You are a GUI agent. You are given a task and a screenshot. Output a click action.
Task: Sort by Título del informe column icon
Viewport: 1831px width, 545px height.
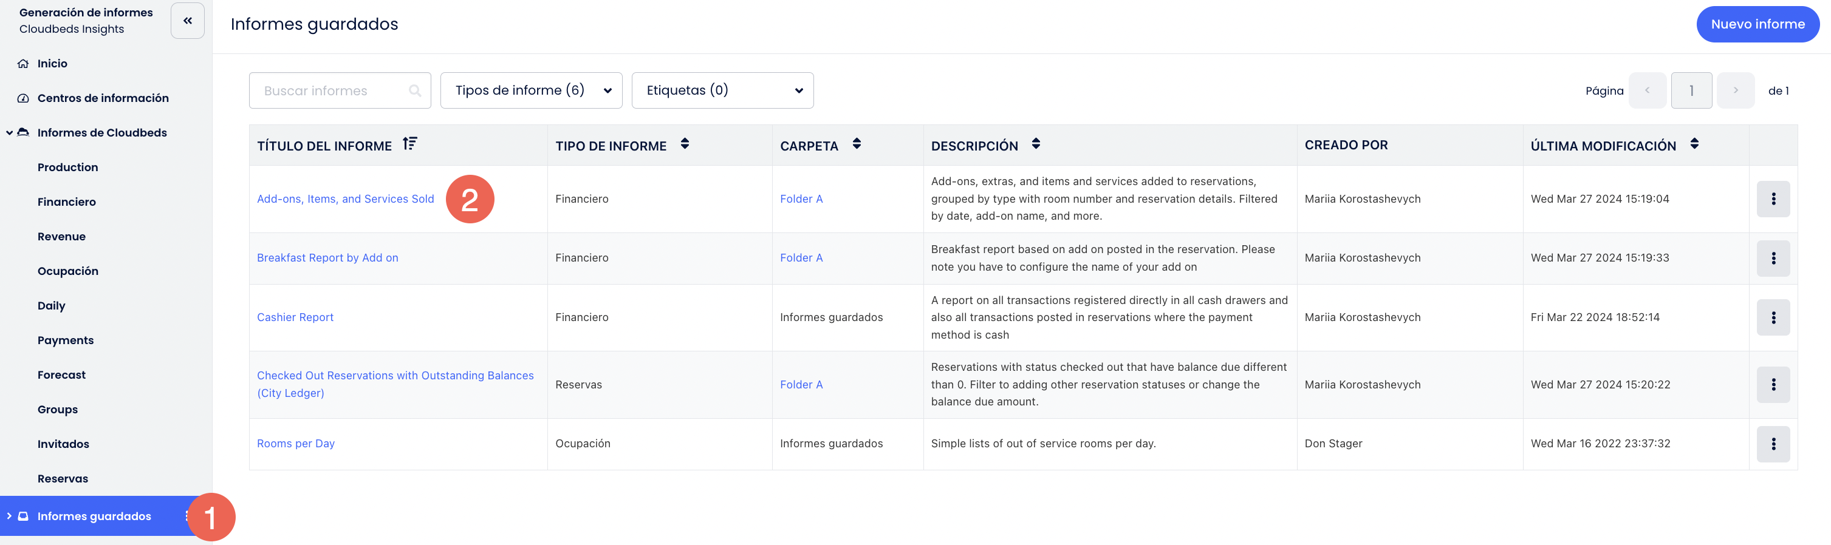pyautogui.click(x=409, y=144)
